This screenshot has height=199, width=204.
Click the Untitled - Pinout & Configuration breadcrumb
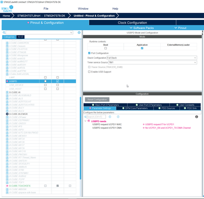[x=94, y=16]
